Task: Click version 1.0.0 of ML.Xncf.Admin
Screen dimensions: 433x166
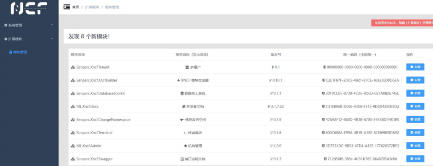Action: (277, 146)
